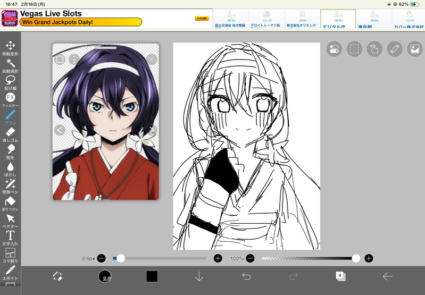This screenshot has width=425, height=295.
Task: Tap the Win Grand Jackpots Daily banner
Action: pyautogui.click(x=81, y=22)
